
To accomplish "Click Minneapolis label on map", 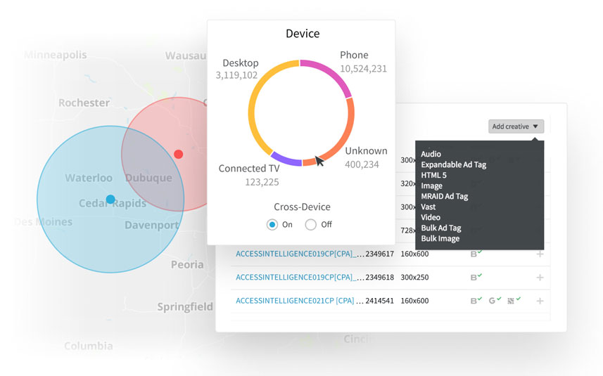I will (x=56, y=55).
